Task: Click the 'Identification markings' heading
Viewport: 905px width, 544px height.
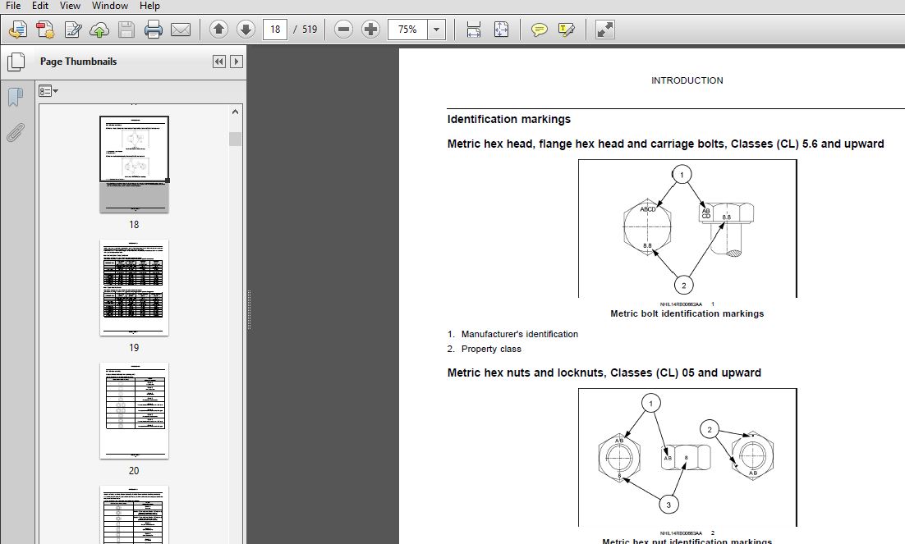Action: click(x=508, y=120)
